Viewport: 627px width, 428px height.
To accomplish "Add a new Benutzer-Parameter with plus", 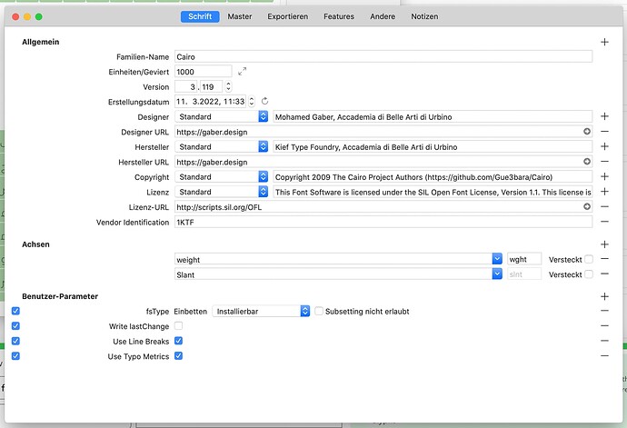I will tap(604, 296).
